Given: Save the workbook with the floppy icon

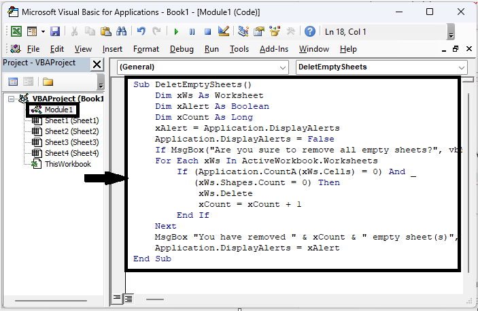Looking at the screenshot, I should pos(55,31).
